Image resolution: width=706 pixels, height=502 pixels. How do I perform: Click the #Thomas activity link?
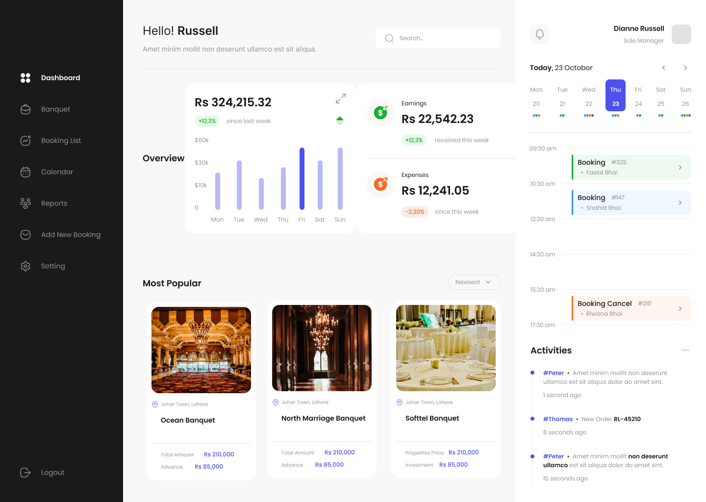coord(558,419)
